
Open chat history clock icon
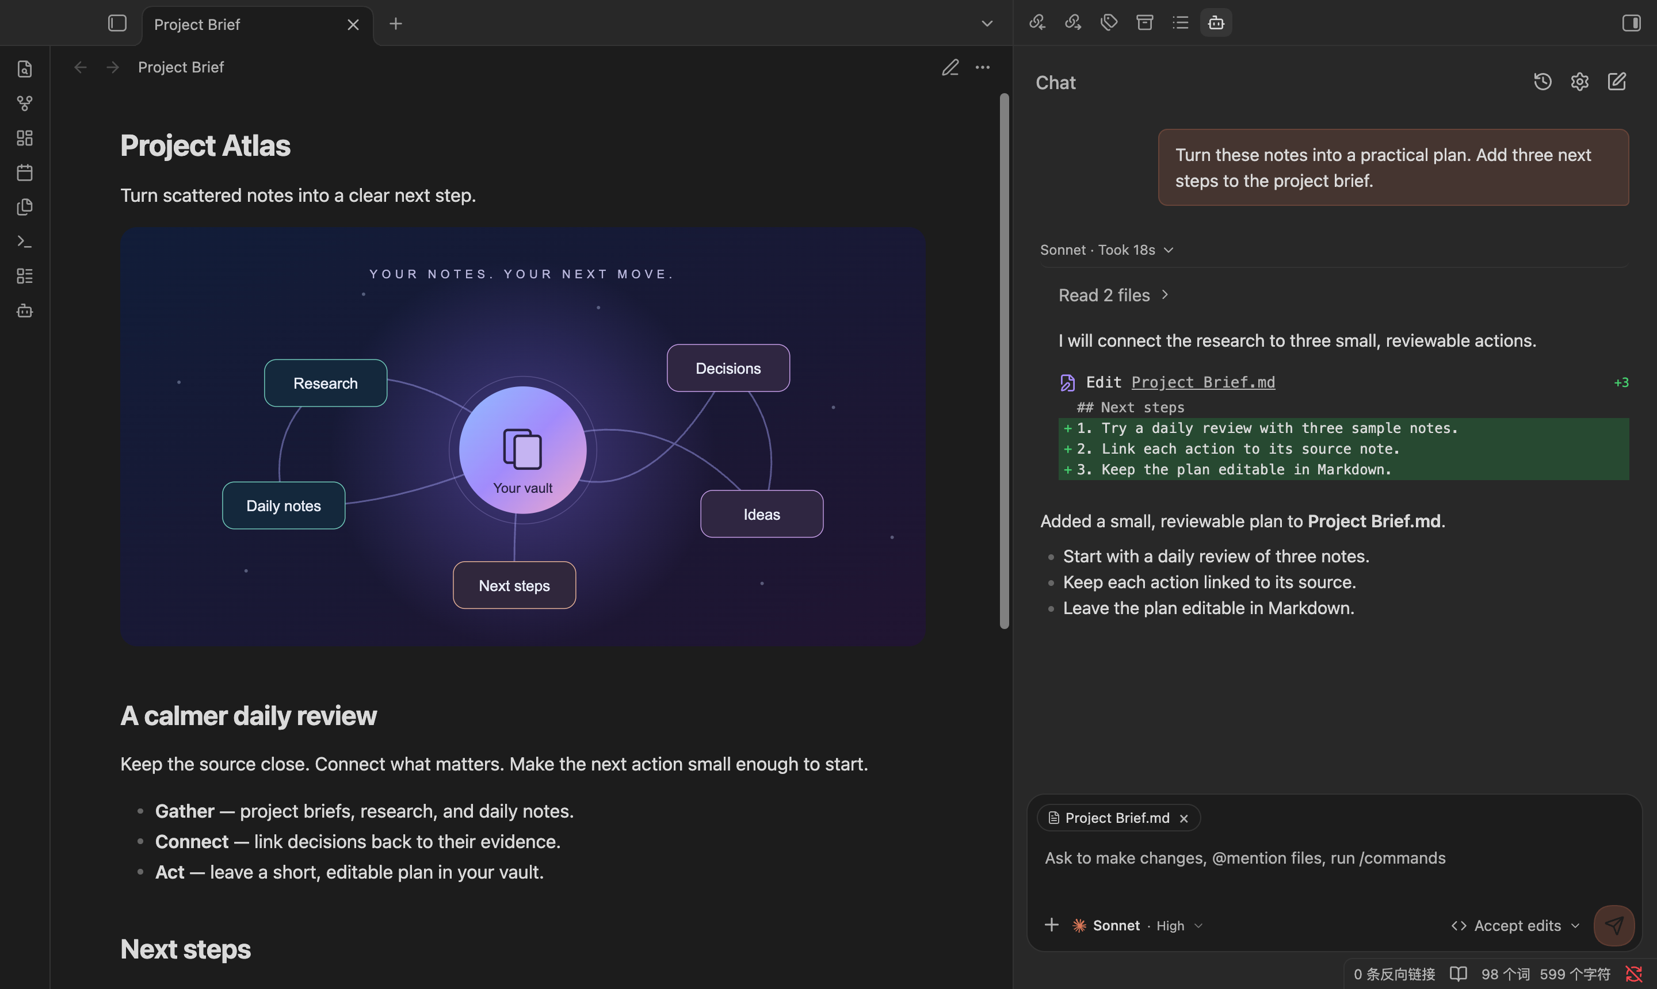pos(1543,81)
